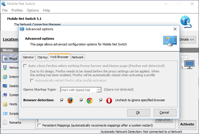Open the File menu
The image size is (199, 134).
tap(5, 10)
